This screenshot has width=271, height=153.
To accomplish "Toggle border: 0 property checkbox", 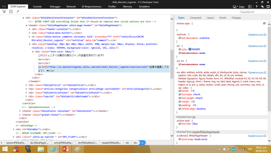I will pyautogui.click(x=180, y=91).
